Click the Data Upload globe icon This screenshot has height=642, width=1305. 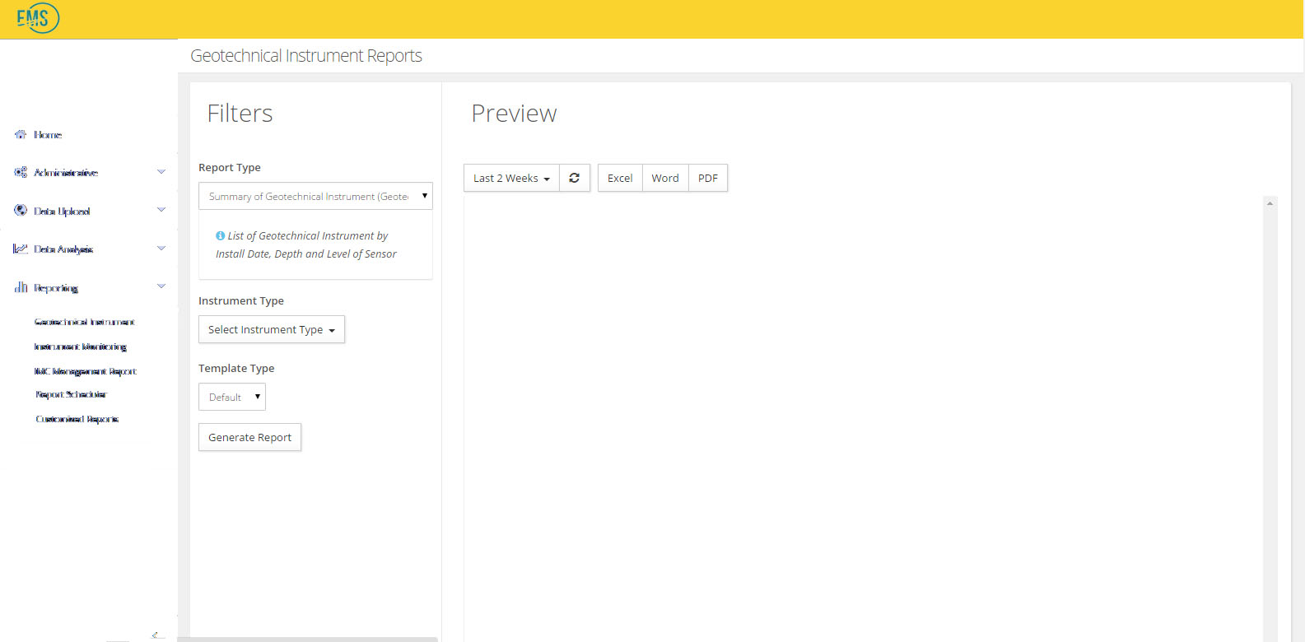pos(21,211)
